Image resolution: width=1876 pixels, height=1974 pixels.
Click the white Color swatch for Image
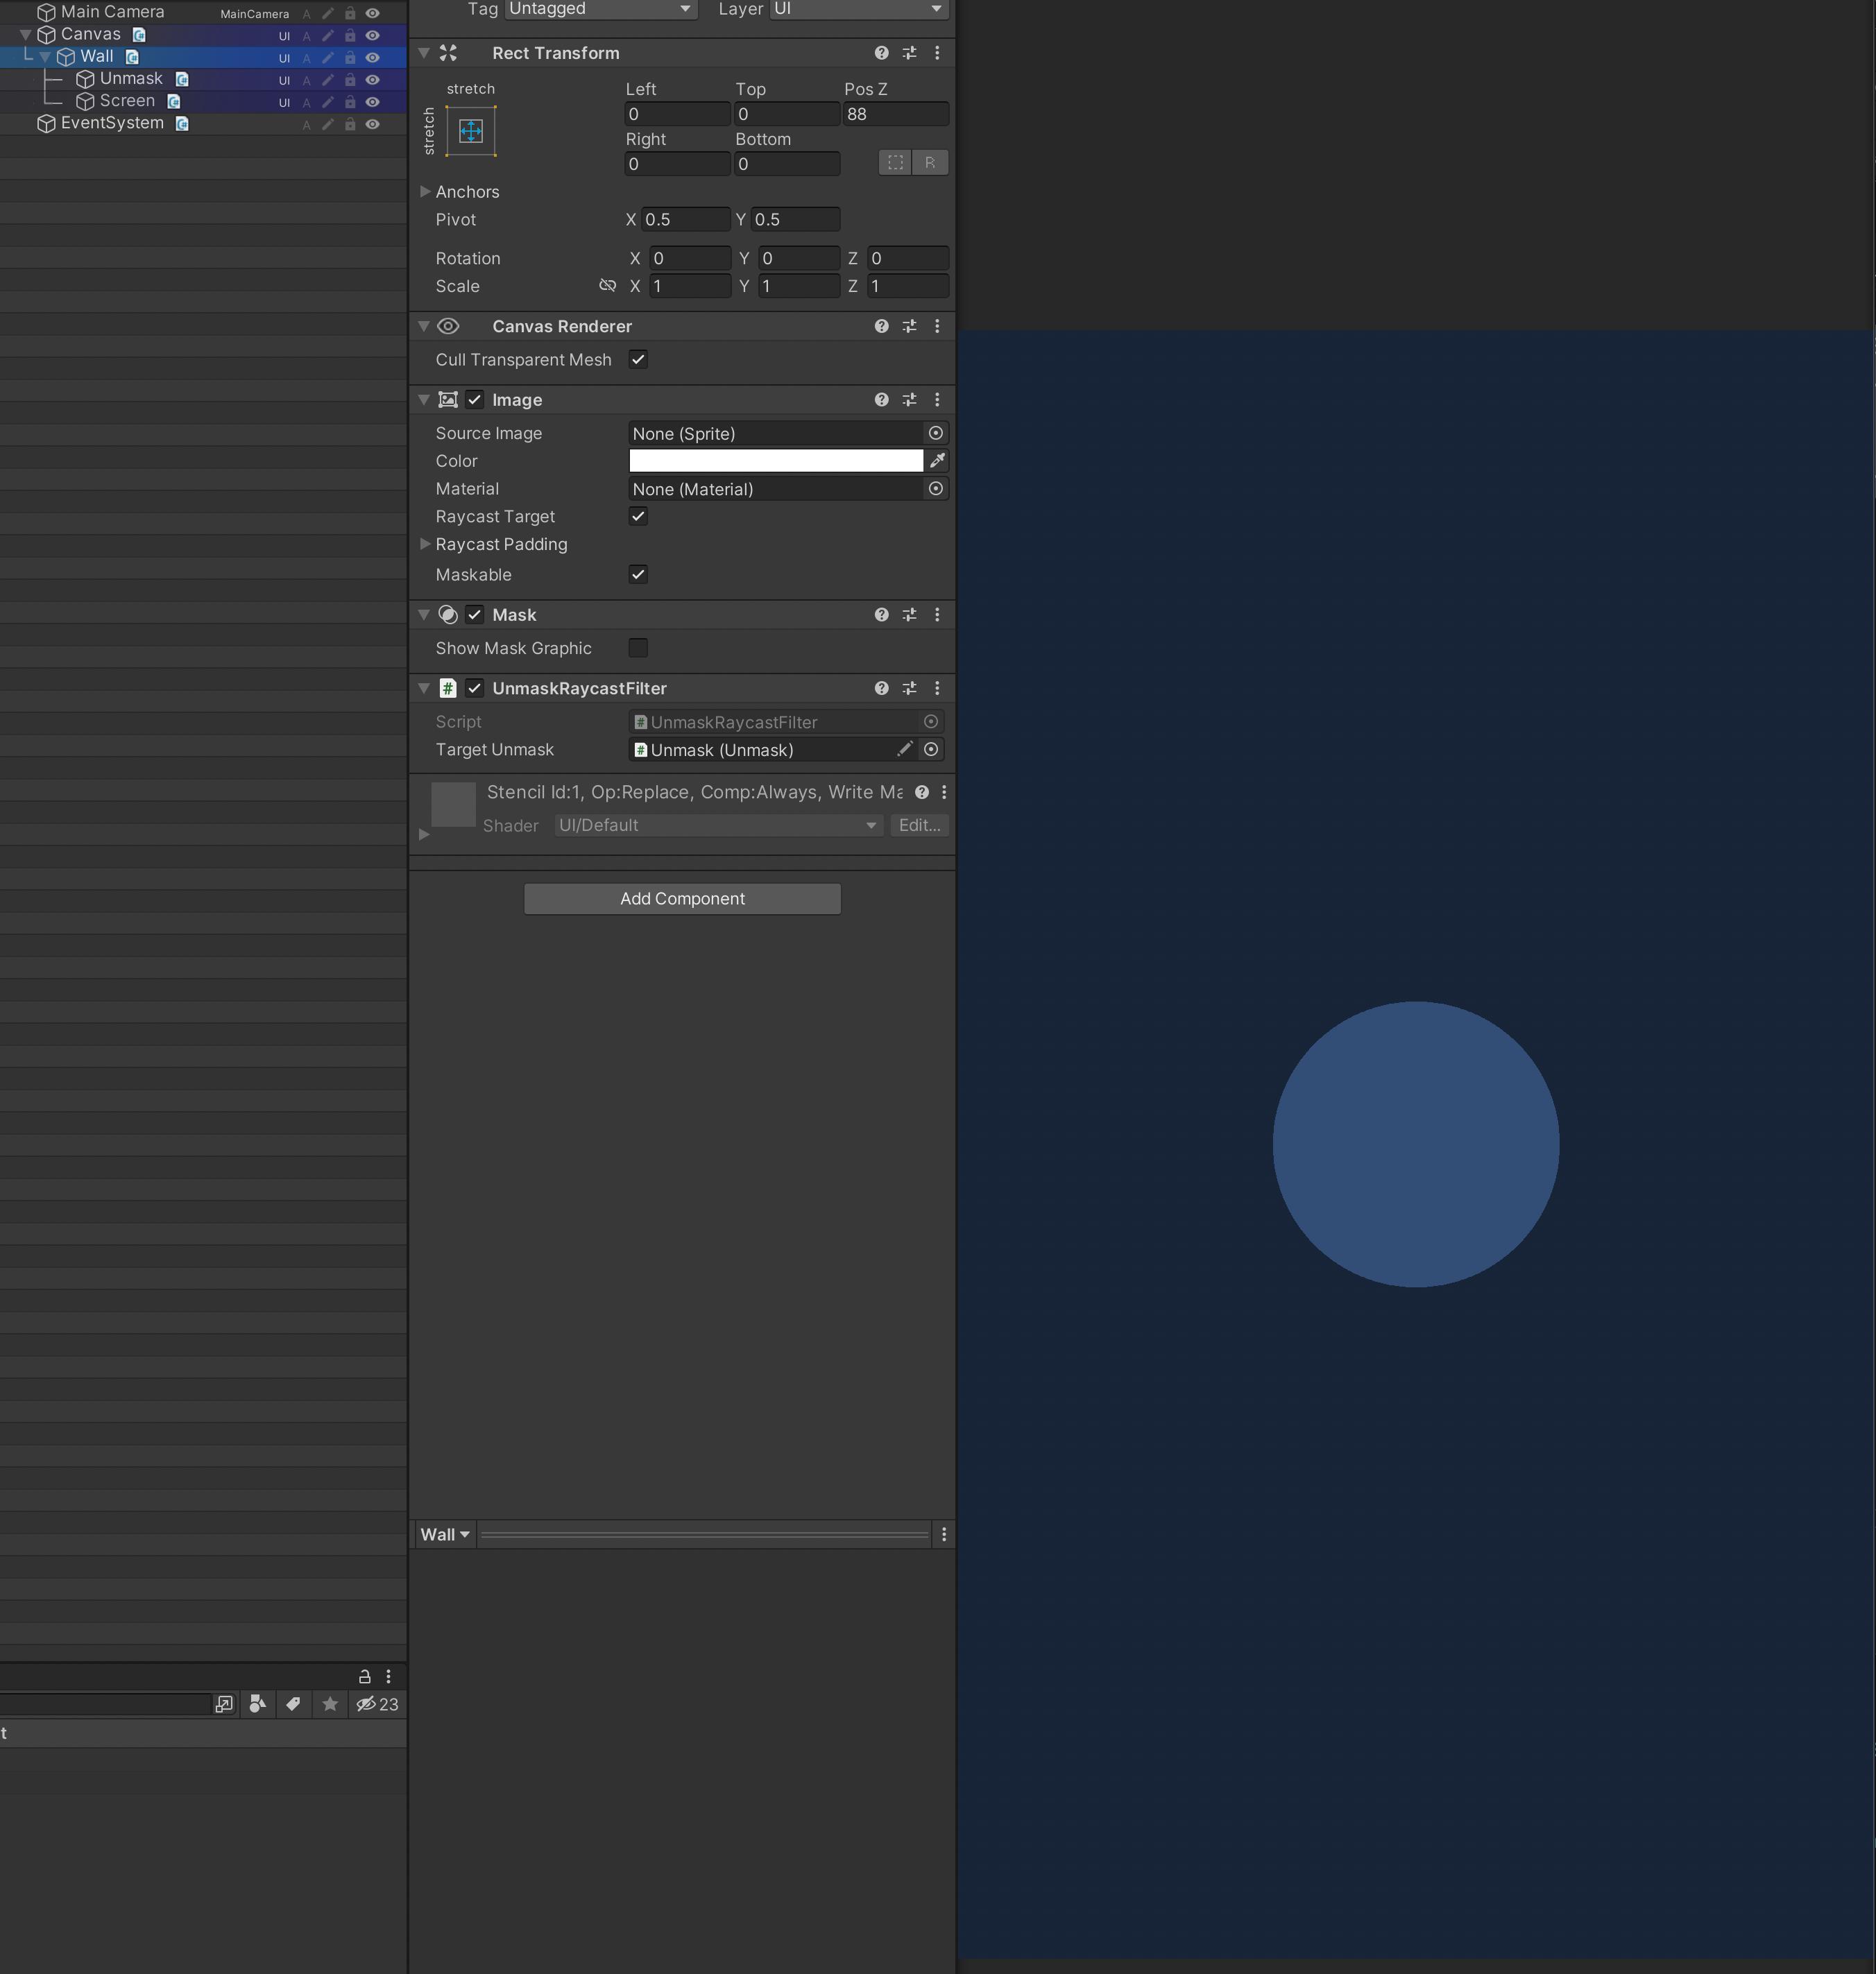pyautogui.click(x=776, y=460)
